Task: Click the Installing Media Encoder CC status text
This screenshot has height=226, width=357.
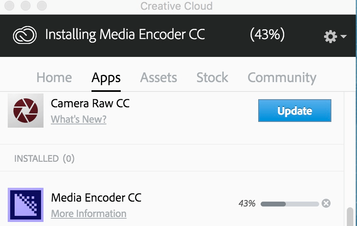Action: (x=125, y=35)
